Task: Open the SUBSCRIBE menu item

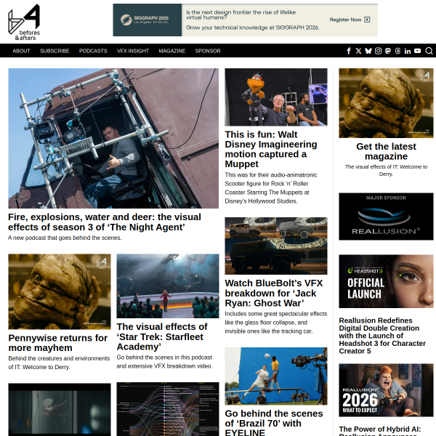Action: tap(54, 51)
